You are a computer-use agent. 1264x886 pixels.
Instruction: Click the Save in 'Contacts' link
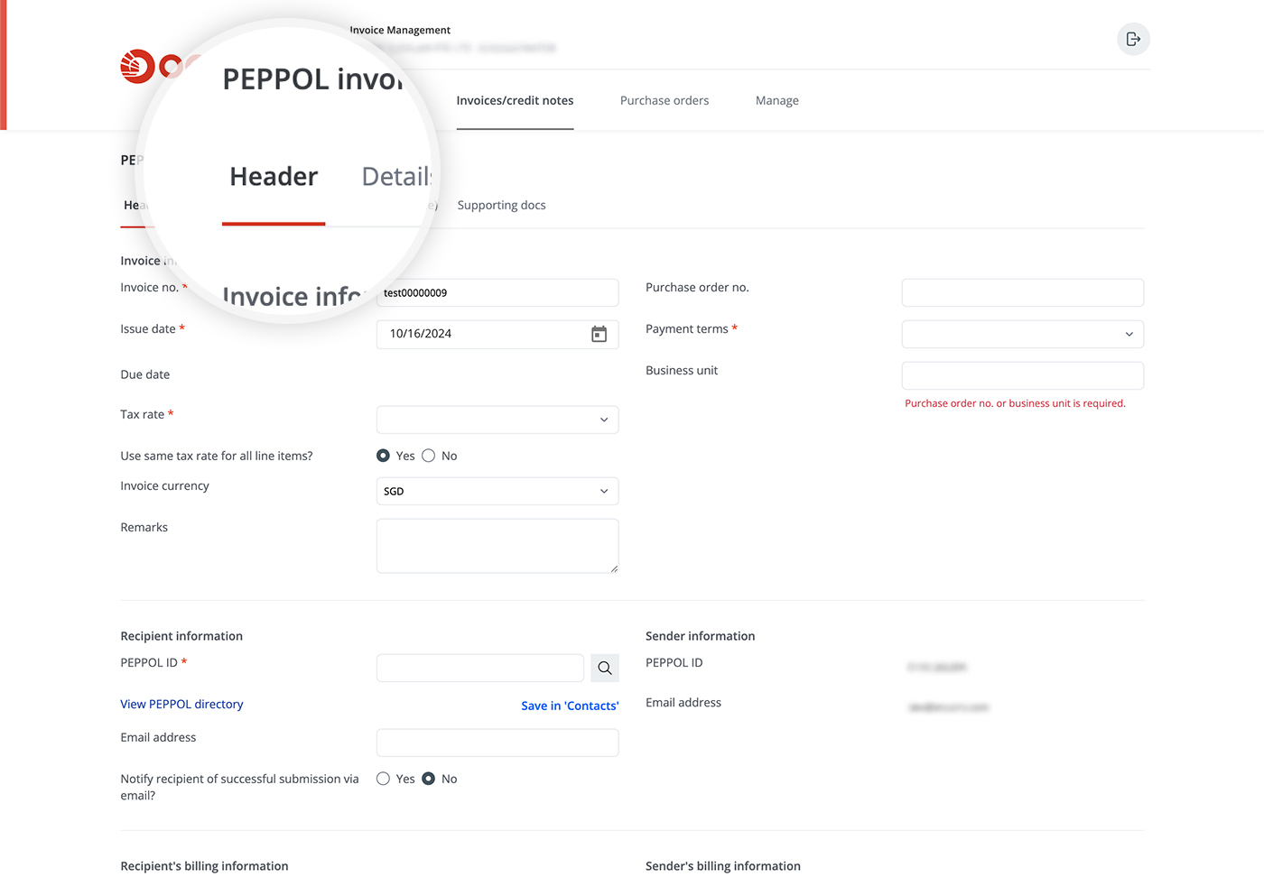click(570, 706)
